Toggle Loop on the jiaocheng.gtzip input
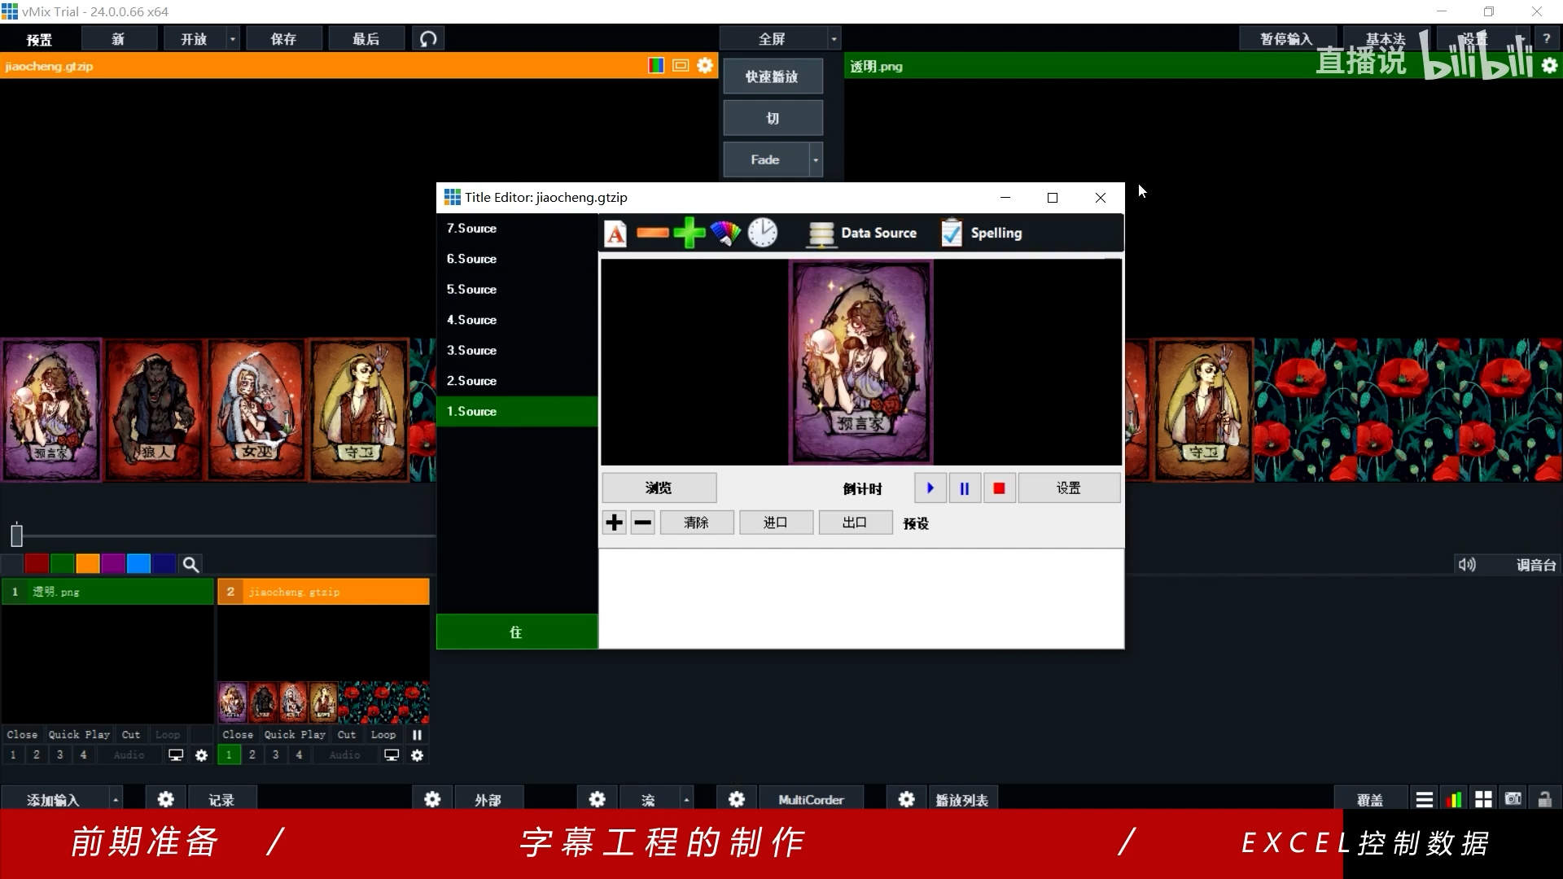The image size is (1563, 879). pyautogui.click(x=383, y=734)
